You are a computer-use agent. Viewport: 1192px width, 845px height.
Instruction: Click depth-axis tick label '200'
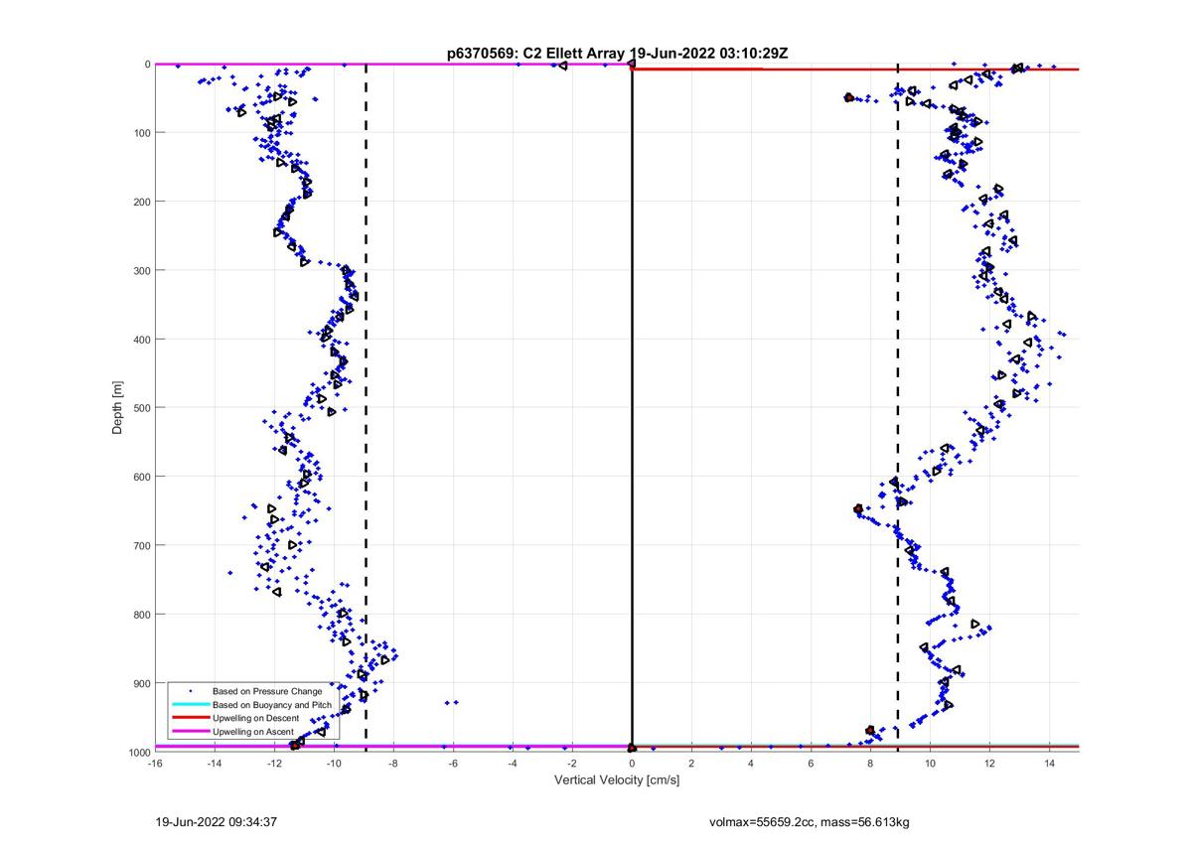(141, 202)
